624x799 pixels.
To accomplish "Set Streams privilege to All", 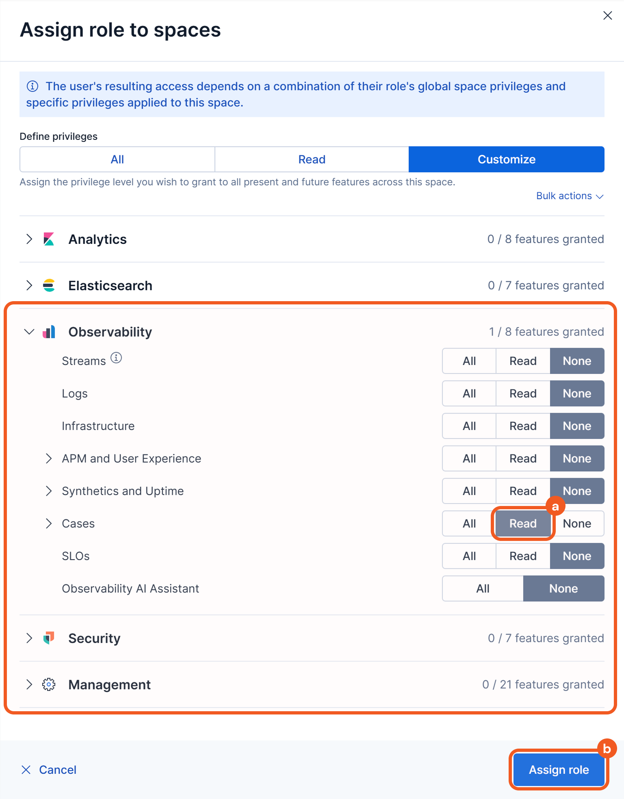I will tap(469, 361).
